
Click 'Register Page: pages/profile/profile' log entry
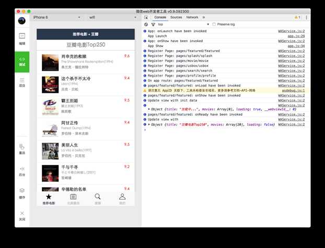tap(182, 76)
